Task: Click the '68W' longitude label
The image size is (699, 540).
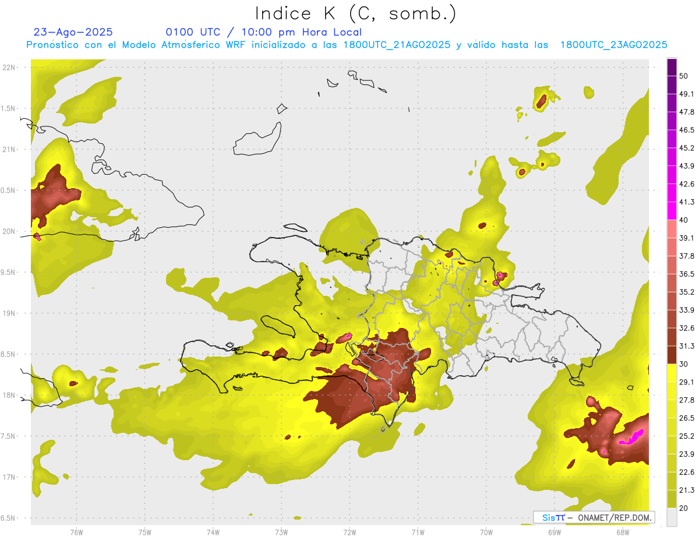Action: tap(622, 532)
